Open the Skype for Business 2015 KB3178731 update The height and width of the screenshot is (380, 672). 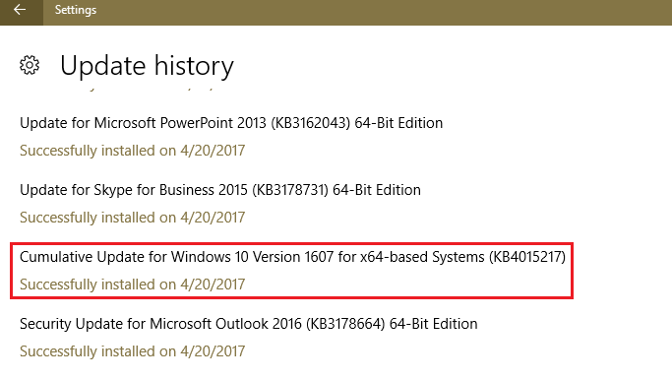coord(220,190)
